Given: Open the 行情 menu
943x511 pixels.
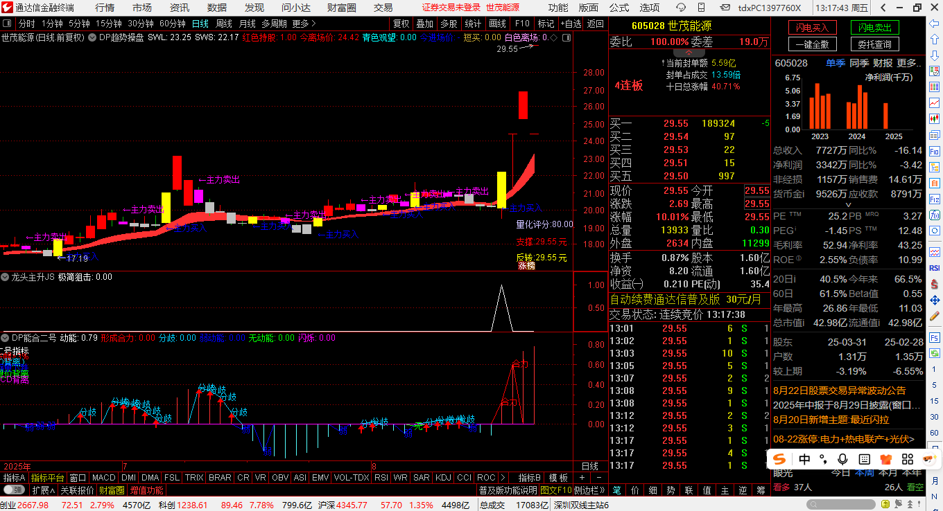Looking at the screenshot, I should tap(105, 8).
